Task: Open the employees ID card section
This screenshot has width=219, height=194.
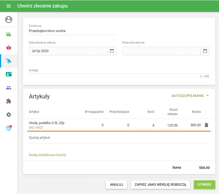Action: click(9, 74)
